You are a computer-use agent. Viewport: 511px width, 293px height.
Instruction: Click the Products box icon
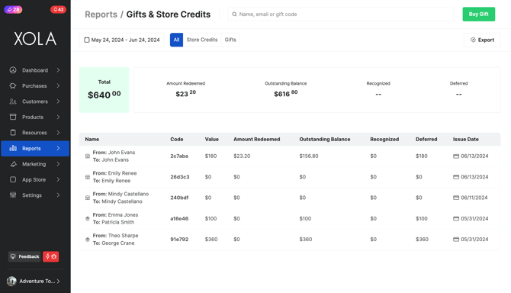click(x=13, y=117)
